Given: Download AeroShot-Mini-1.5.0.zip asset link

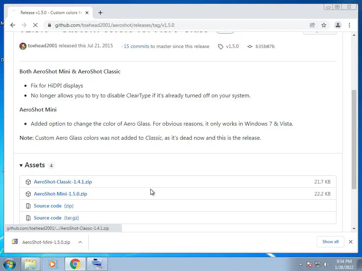Looking at the screenshot, I should [x=60, y=194].
